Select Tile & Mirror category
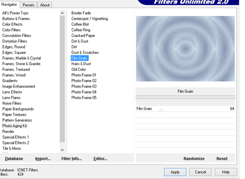The image size is (245, 179). pos(12,148)
